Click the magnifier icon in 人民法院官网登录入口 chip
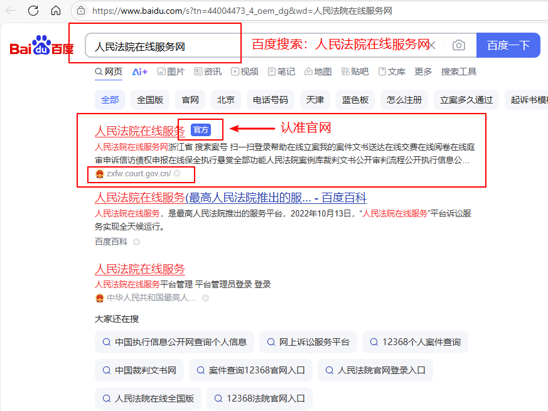Viewport: 548px width, 411px height. [329, 370]
